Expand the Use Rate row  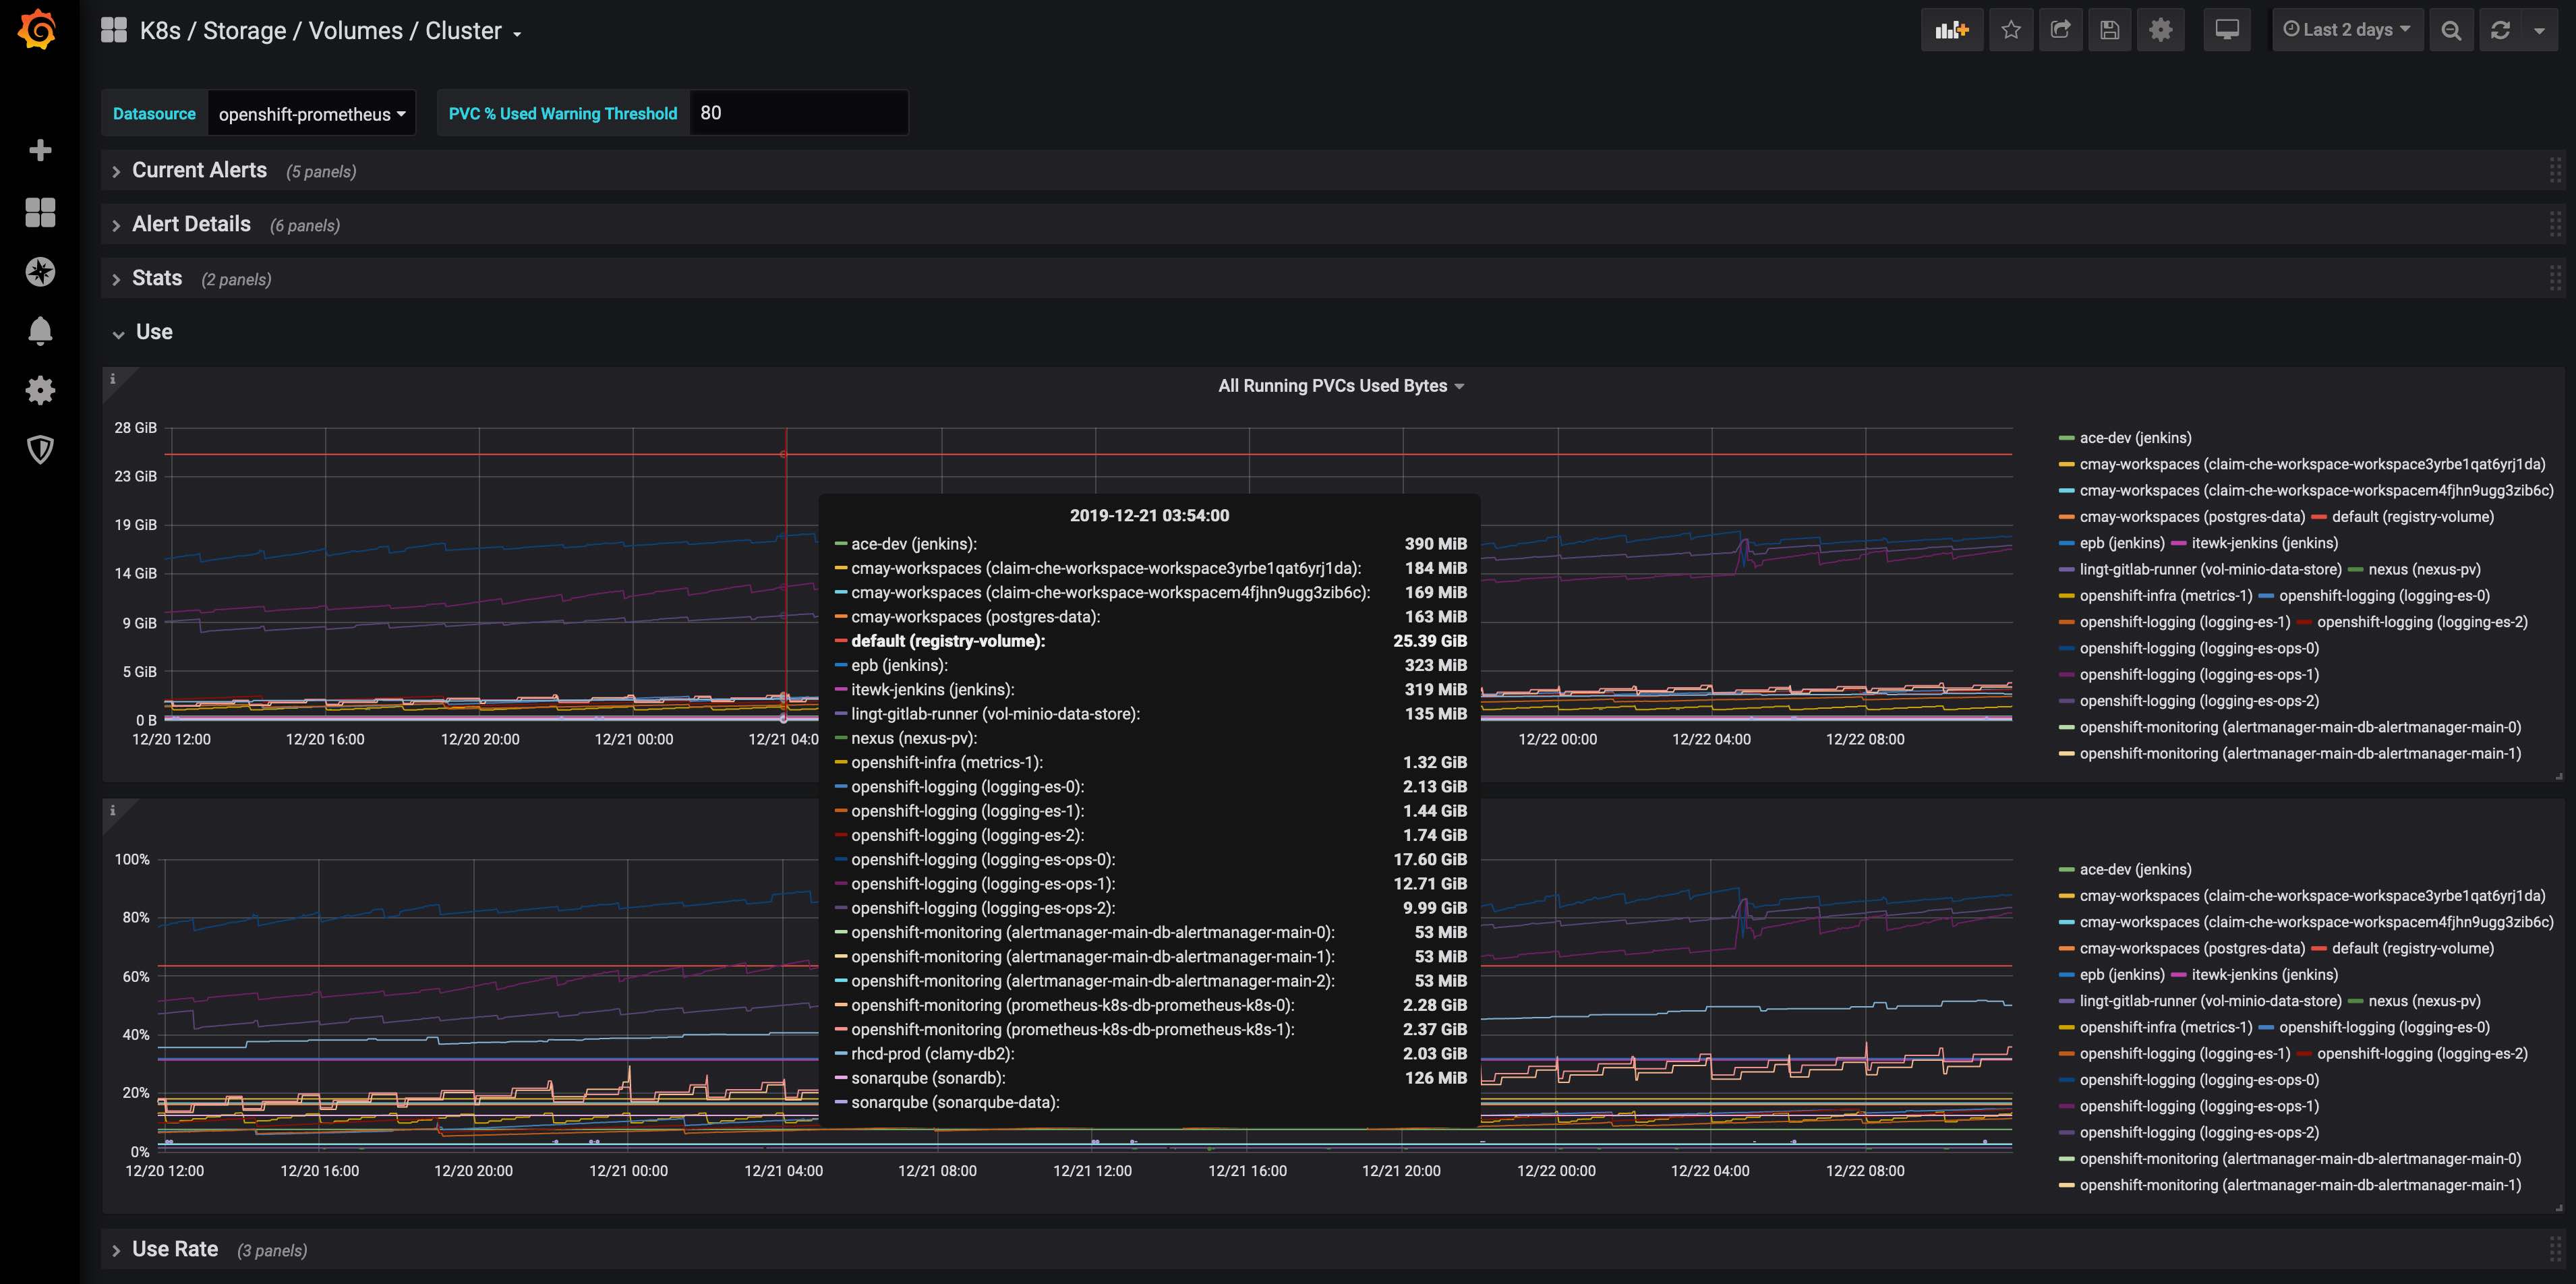175,1250
